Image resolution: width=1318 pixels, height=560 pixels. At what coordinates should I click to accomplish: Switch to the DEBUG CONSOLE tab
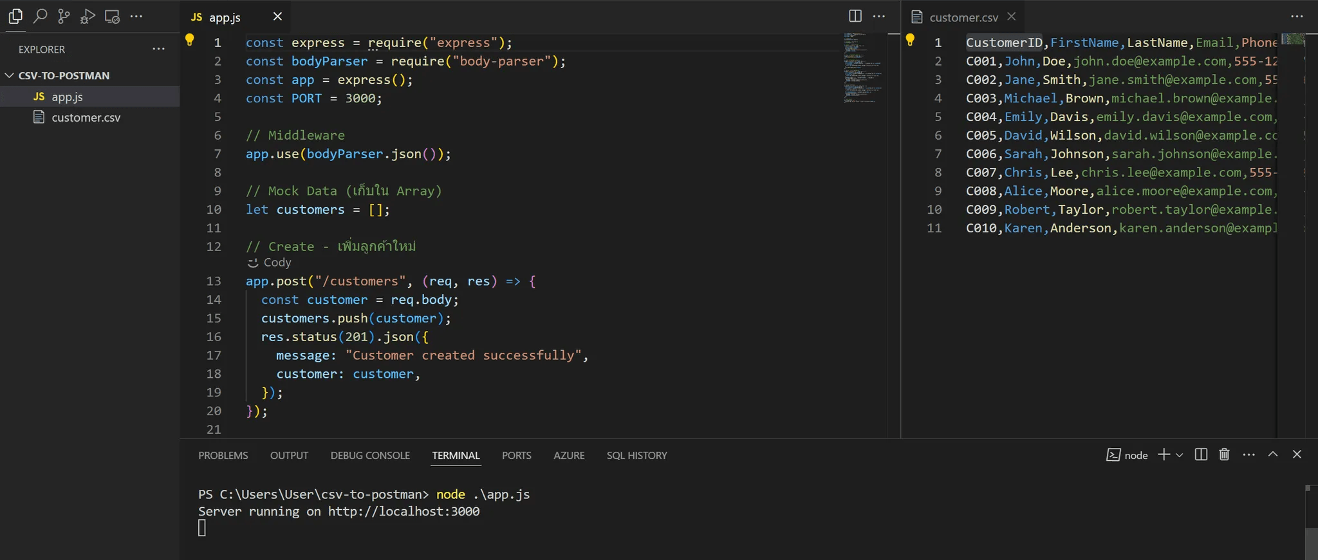click(x=370, y=455)
